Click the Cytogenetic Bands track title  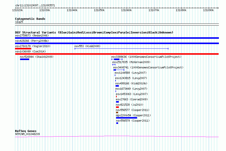pyautogui.click(x=30, y=19)
